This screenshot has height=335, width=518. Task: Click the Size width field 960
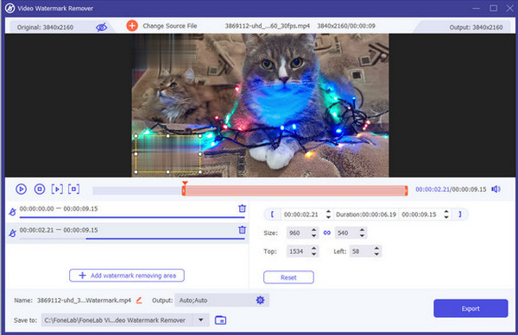tap(299, 233)
